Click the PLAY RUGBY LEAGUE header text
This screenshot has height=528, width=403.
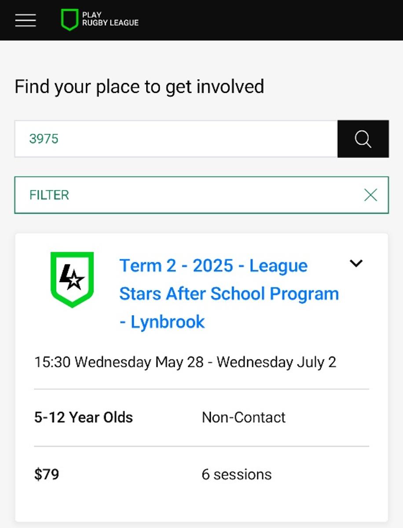point(110,19)
